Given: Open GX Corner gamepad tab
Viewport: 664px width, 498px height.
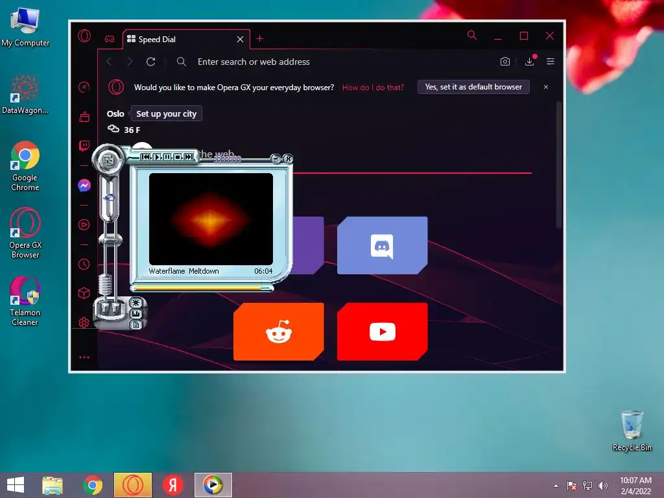Looking at the screenshot, I should click(x=110, y=39).
